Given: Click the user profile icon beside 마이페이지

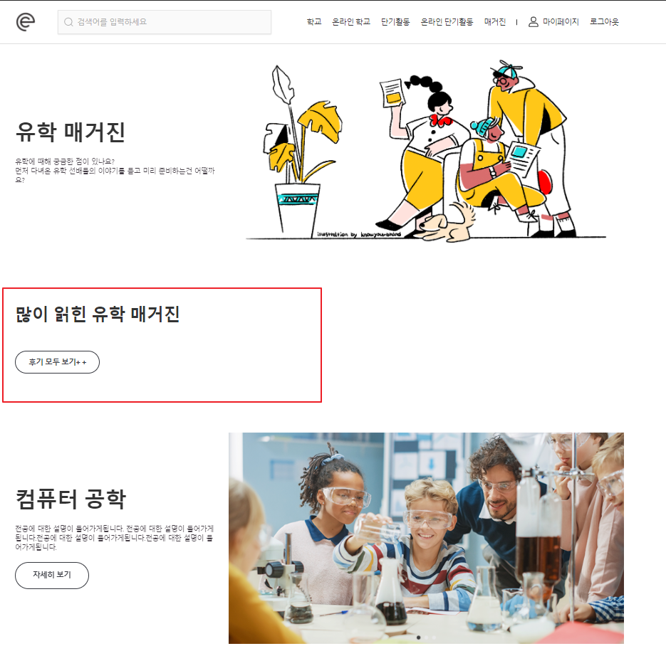Looking at the screenshot, I should click(533, 21).
